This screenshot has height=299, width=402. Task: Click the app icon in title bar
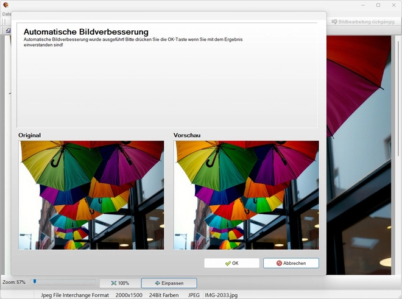tap(5, 5)
